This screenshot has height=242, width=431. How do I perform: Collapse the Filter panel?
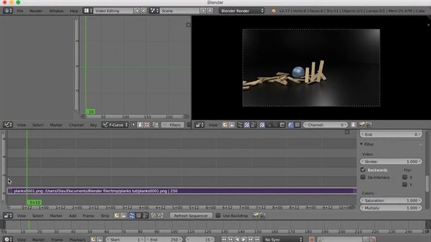tap(362, 144)
